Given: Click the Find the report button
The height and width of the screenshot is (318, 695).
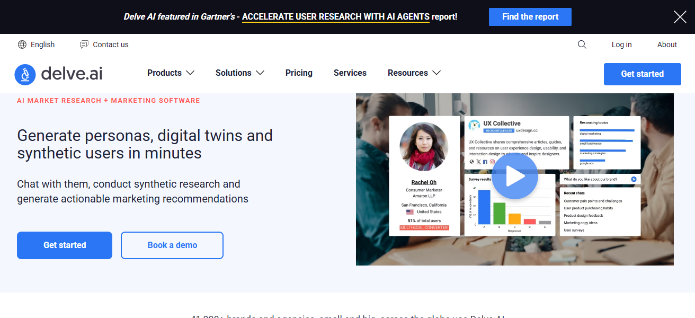Looking at the screenshot, I should pyautogui.click(x=530, y=17).
